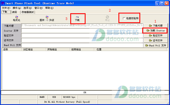Switch to the 读回 tab
Viewport: 170px width, 105px height.
[16, 12]
